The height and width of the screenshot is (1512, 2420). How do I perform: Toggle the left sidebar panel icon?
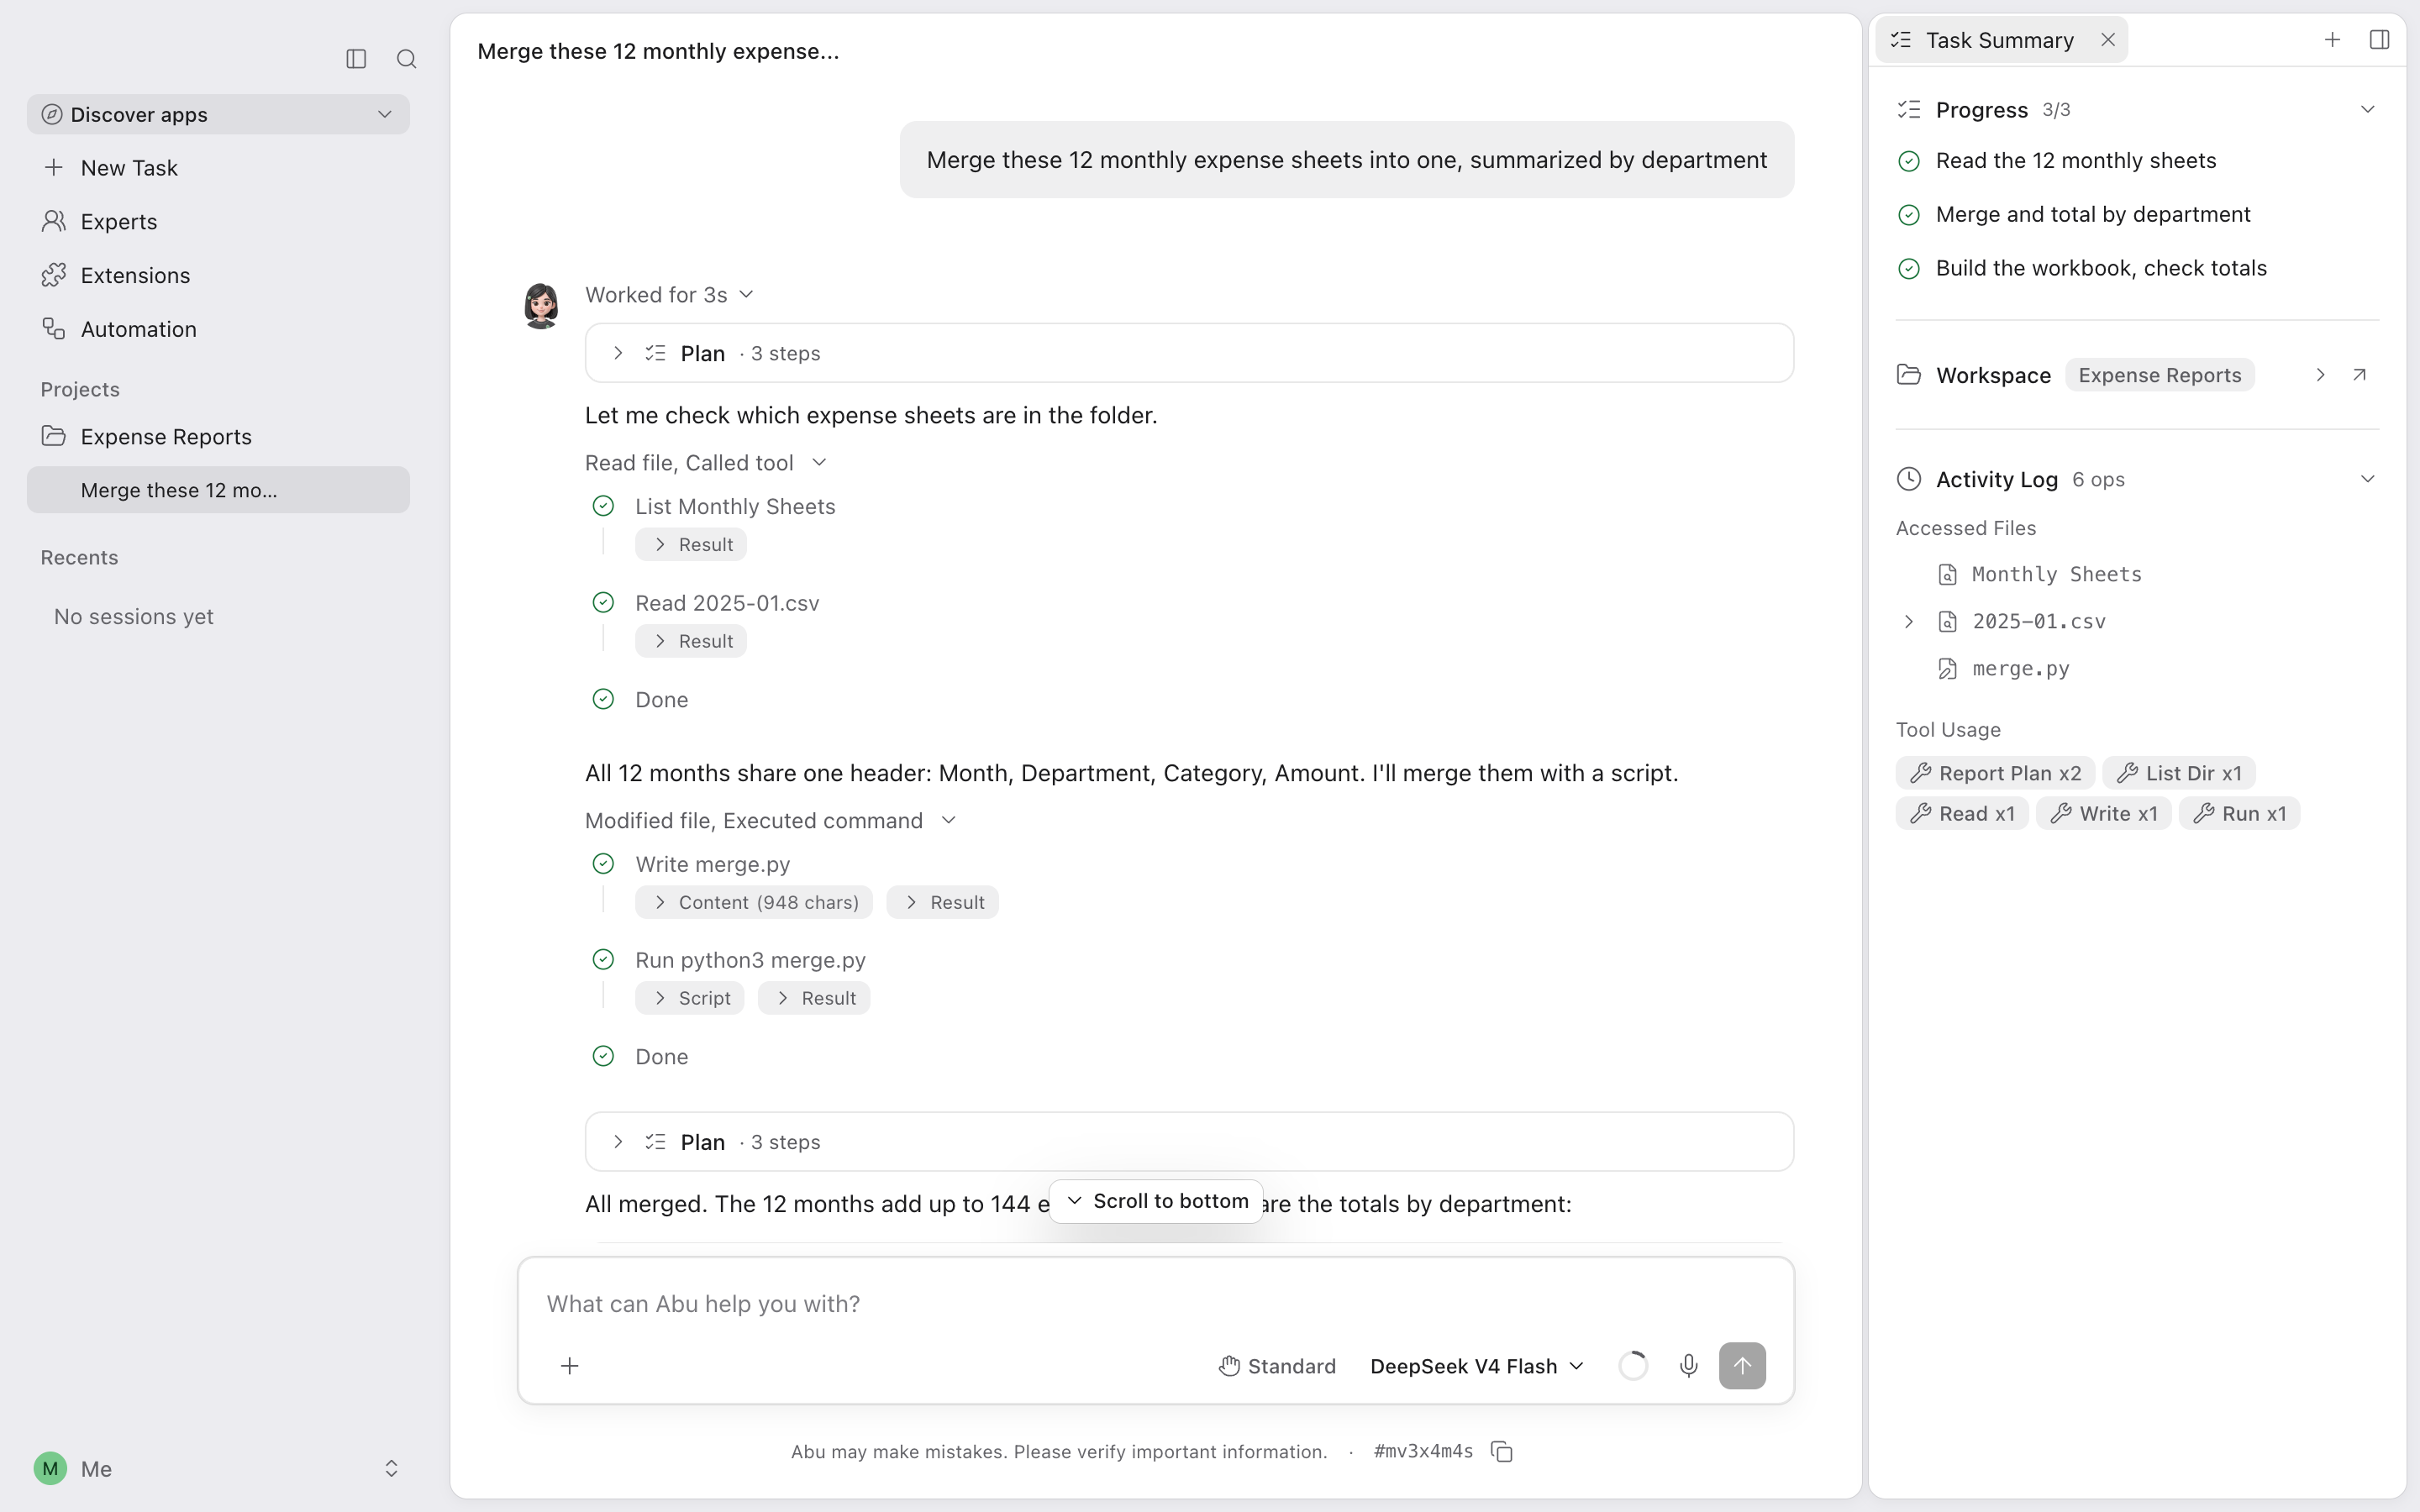[x=356, y=59]
